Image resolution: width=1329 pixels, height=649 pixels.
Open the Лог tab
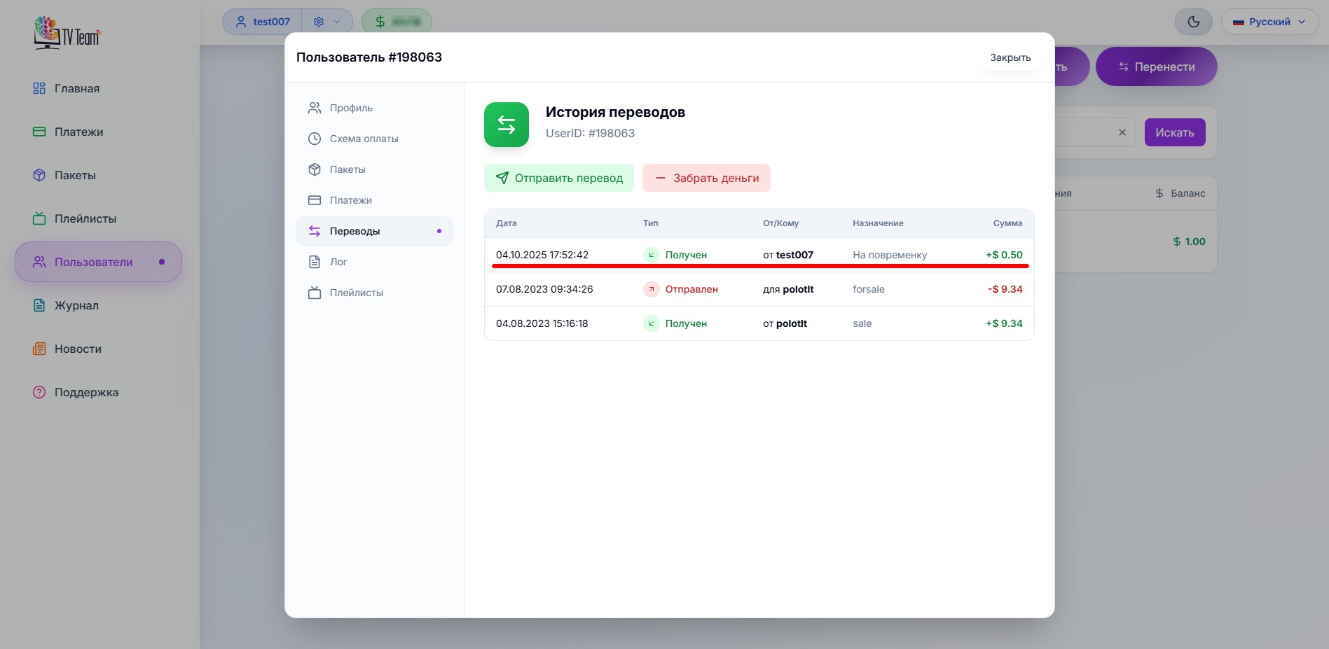click(x=338, y=262)
